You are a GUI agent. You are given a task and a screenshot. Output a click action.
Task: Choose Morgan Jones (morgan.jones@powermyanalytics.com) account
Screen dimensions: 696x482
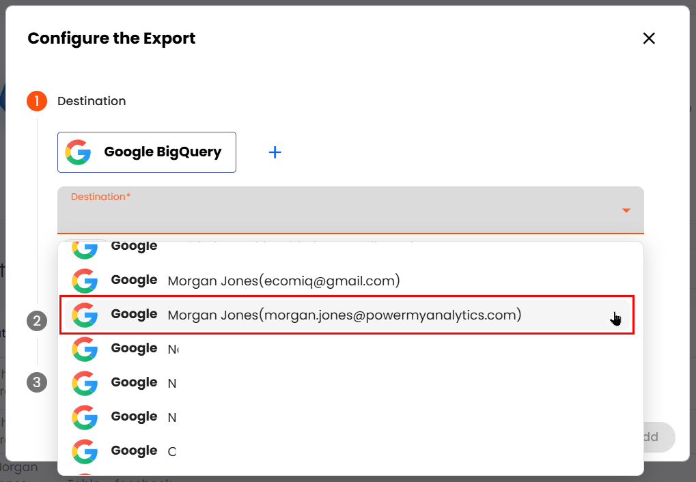tap(344, 315)
